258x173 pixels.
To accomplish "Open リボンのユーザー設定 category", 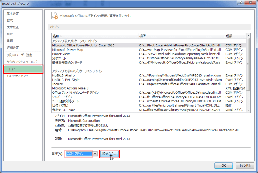I will coord(19,55).
